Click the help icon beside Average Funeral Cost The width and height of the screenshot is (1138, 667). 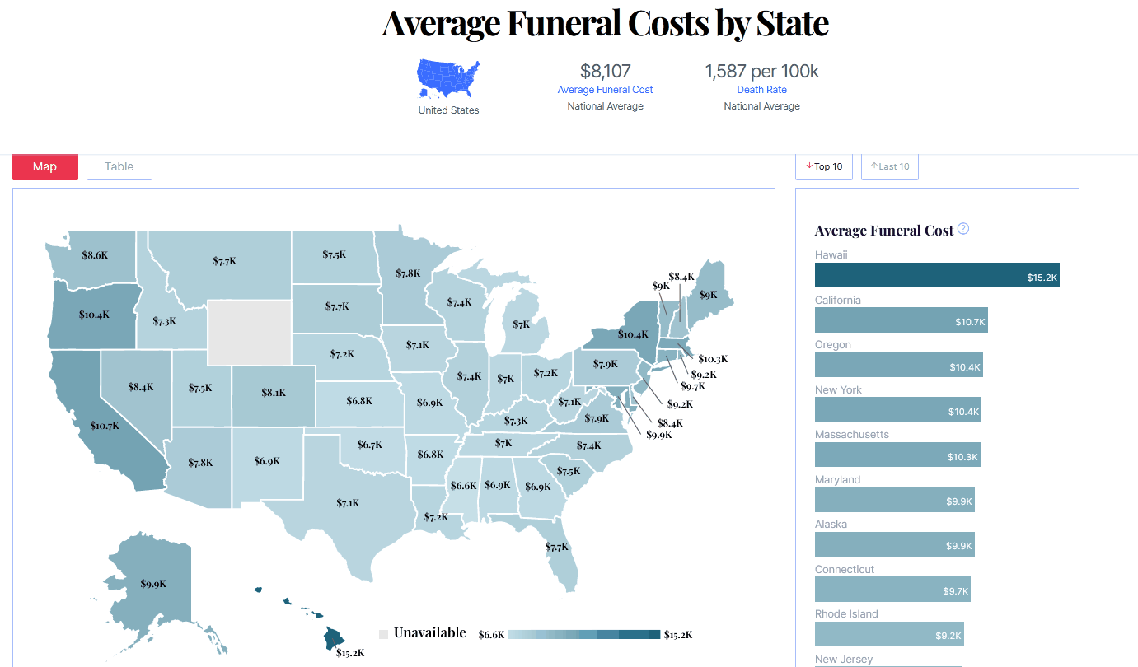pos(962,229)
